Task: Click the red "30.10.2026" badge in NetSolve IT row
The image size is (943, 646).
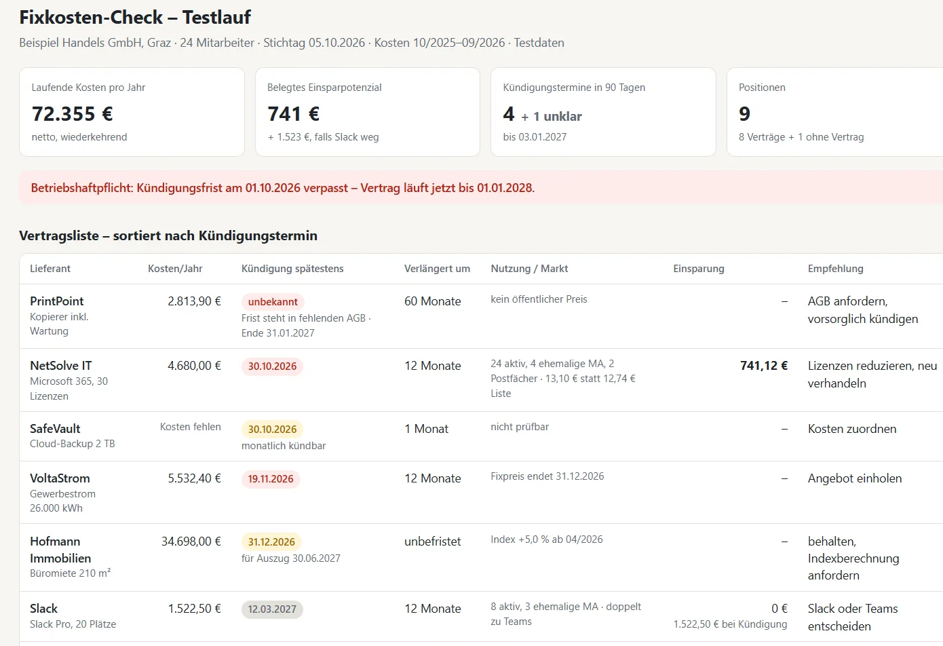Action: click(272, 366)
